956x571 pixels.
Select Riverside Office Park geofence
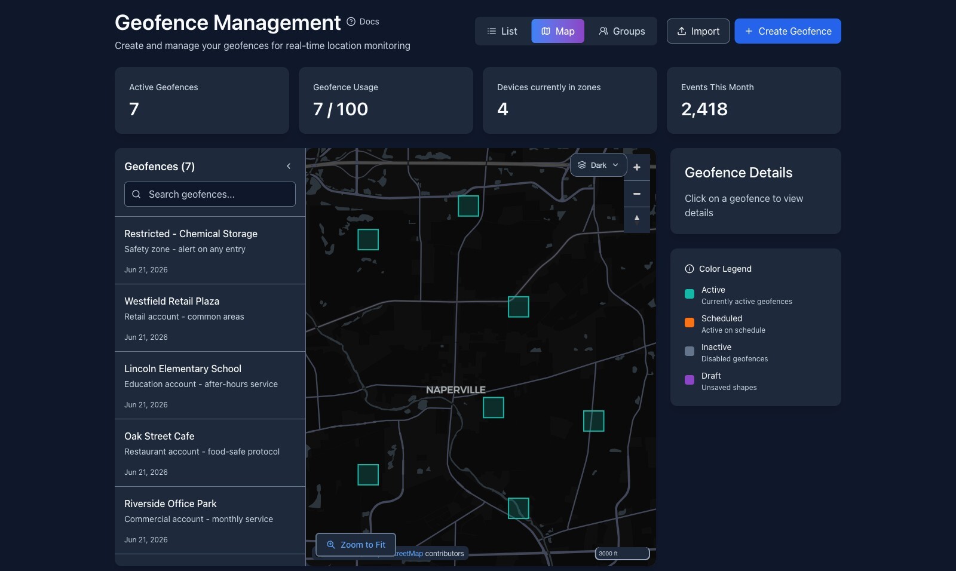click(x=210, y=520)
